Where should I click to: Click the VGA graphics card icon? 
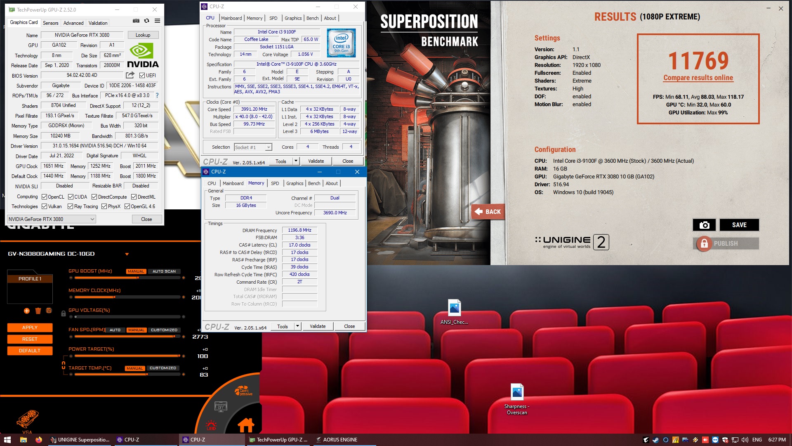coord(27,419)
